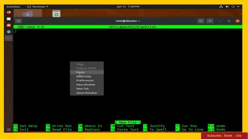Image resolution: width=248 pixels, height=139 pixels.
Task: Click Go To Line shortcut label
Action: 193,130
